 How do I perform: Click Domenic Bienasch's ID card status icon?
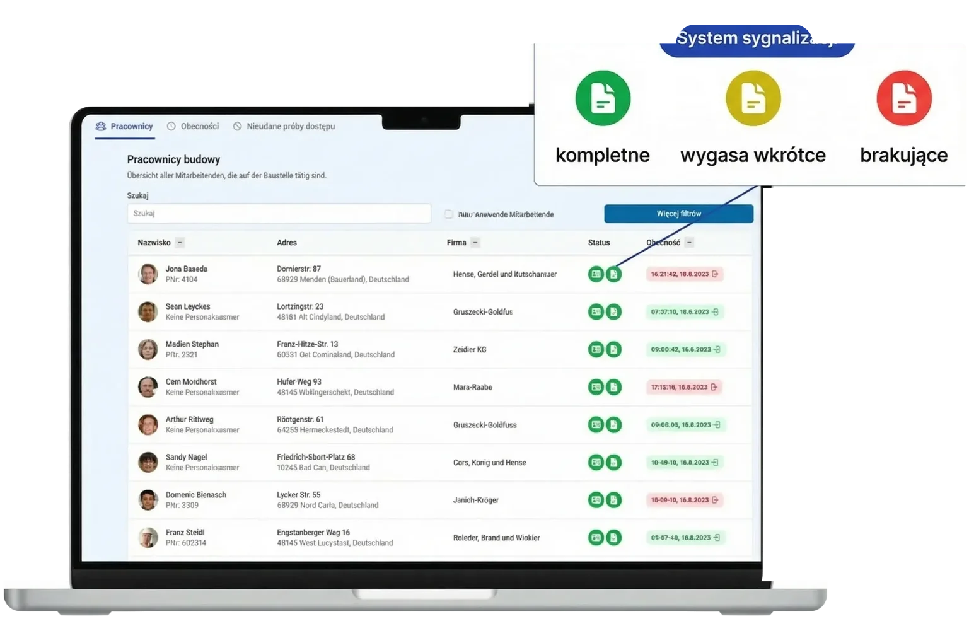pos(596,500)
